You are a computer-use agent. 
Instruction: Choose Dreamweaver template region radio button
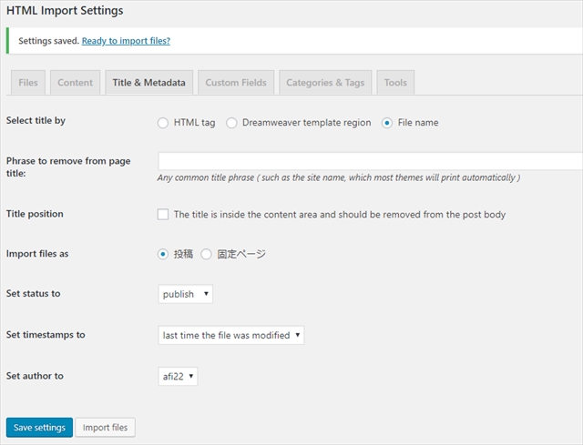click(x=231, y=123)
